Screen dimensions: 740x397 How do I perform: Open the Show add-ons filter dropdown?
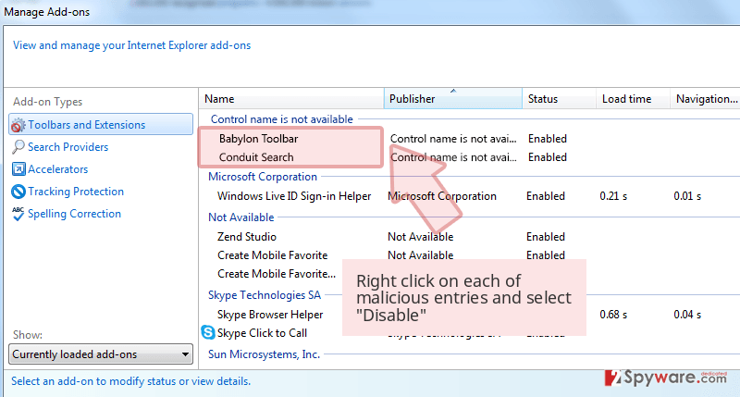click(x=101, y=354)
